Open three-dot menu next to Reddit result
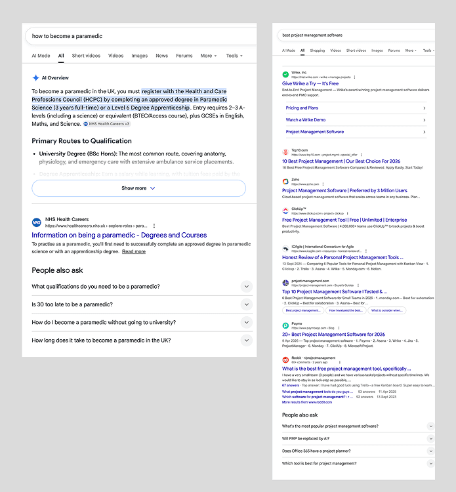Image resolution: width=456 pixels, height=492 pixels. (340, 362)
